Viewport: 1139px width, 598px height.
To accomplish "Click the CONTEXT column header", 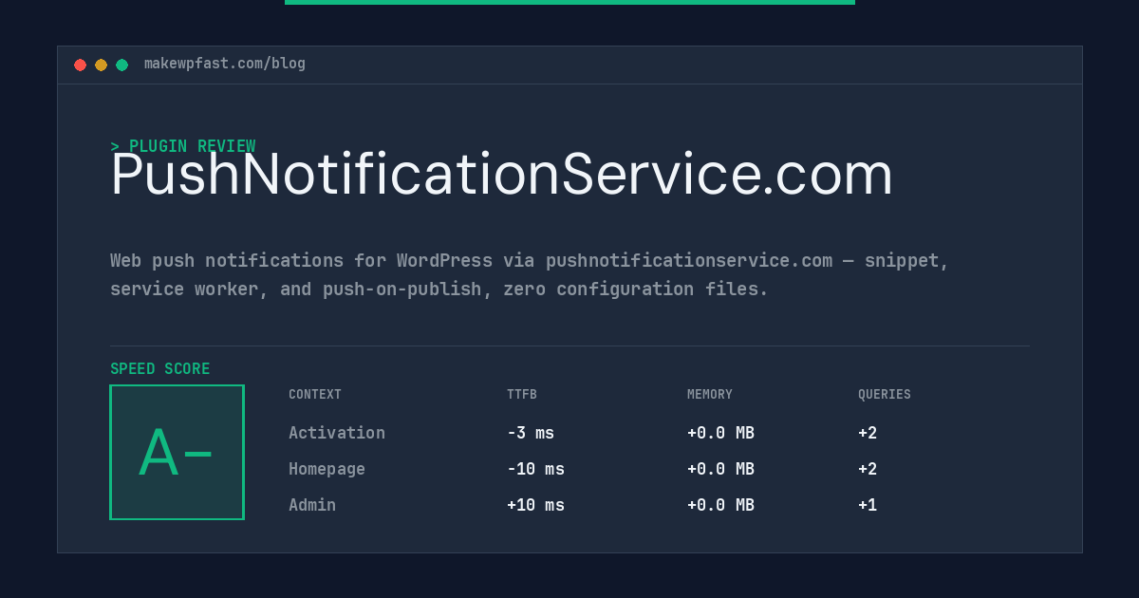I will (x=315, y=395).
